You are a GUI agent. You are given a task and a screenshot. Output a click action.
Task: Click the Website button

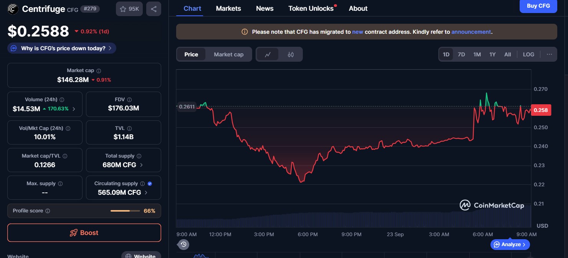141,255
